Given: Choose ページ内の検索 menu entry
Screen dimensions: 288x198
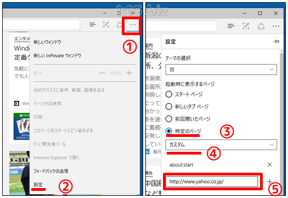Looking at the screenshot, I should tap(47, 103).
